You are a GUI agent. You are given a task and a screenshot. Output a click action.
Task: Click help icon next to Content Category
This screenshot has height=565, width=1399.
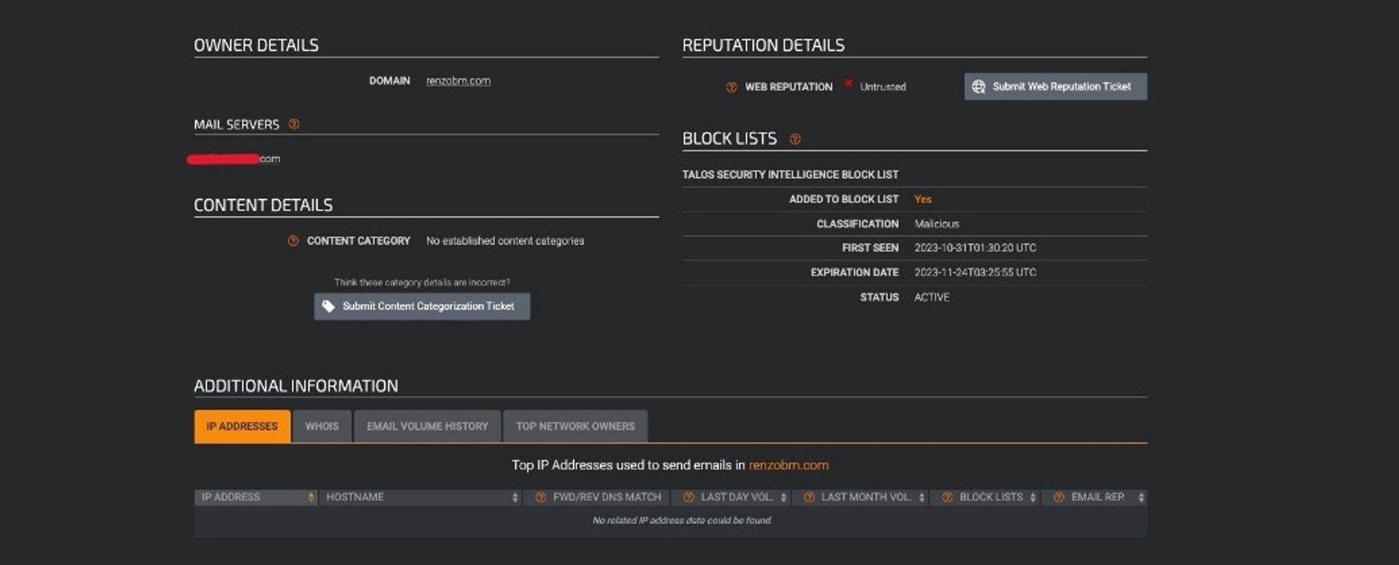[x=293, y=241]
